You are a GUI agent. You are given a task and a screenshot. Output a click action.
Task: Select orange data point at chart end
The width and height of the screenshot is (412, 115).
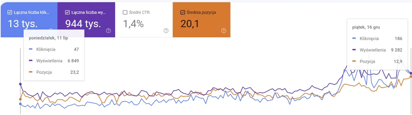pyautogui.click(x=411, y=77)
